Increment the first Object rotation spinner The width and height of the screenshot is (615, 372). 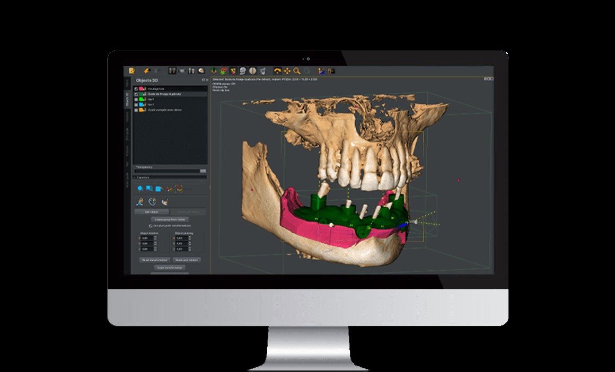pyautogui.click(x=155, y=237)
